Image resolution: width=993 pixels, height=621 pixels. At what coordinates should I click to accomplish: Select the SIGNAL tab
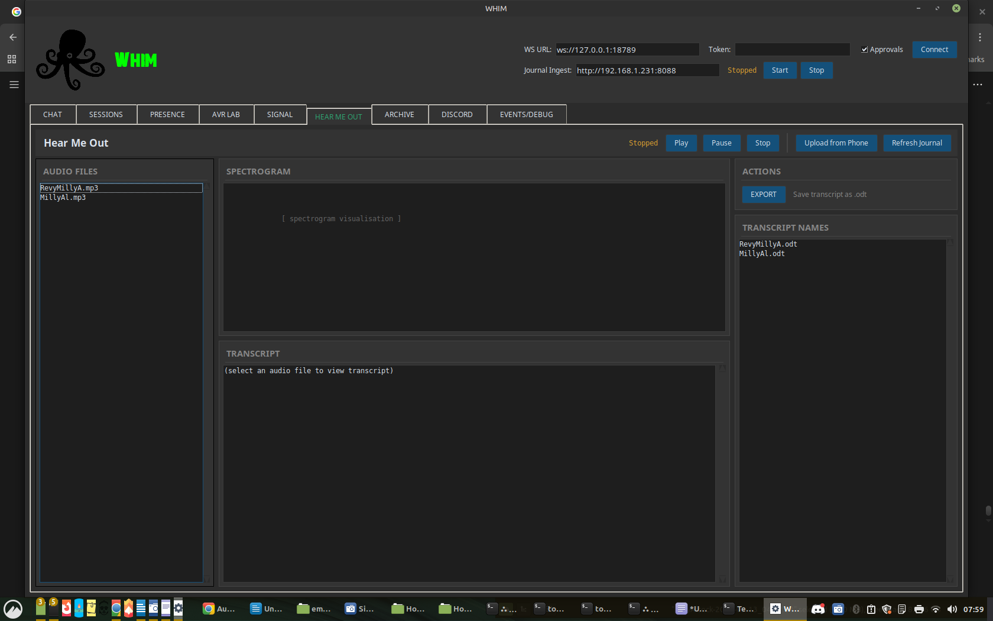(x=280, y=115)
